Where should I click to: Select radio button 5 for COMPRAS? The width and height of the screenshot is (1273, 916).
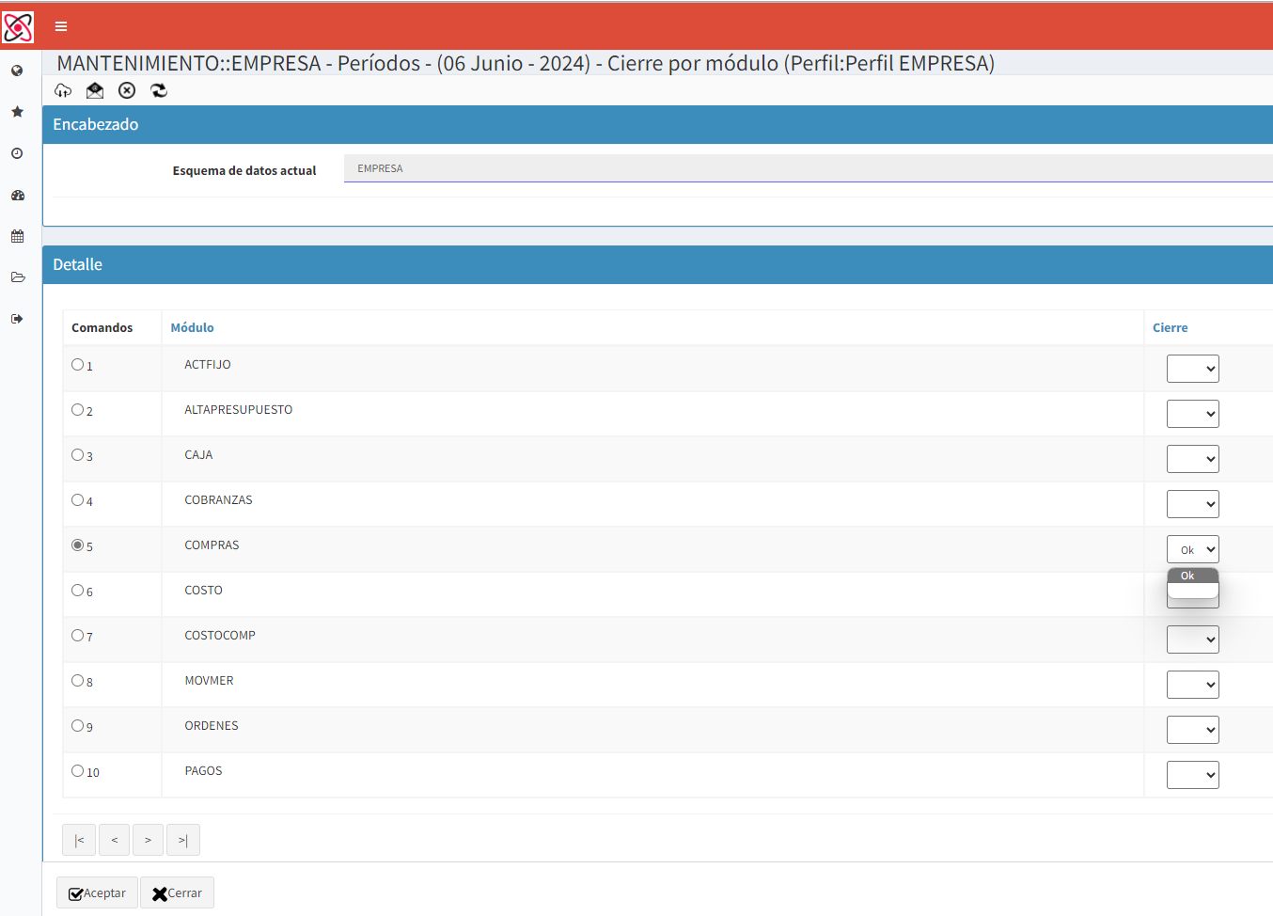tap(78, 545)
